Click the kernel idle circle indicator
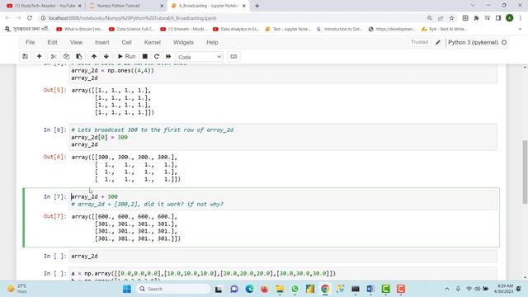 point(504,42)
